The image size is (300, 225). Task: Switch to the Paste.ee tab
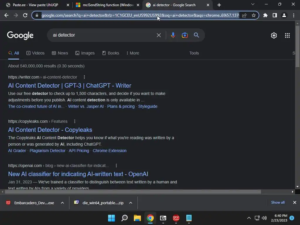pyautogui.click(x=35, y=5)
